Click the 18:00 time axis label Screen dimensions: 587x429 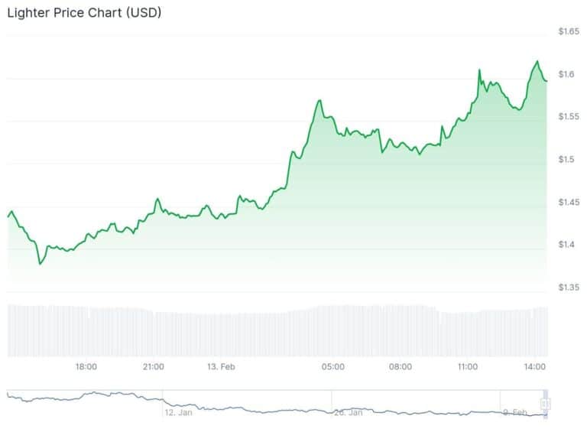pyautogui.click(x=86, y=367)
